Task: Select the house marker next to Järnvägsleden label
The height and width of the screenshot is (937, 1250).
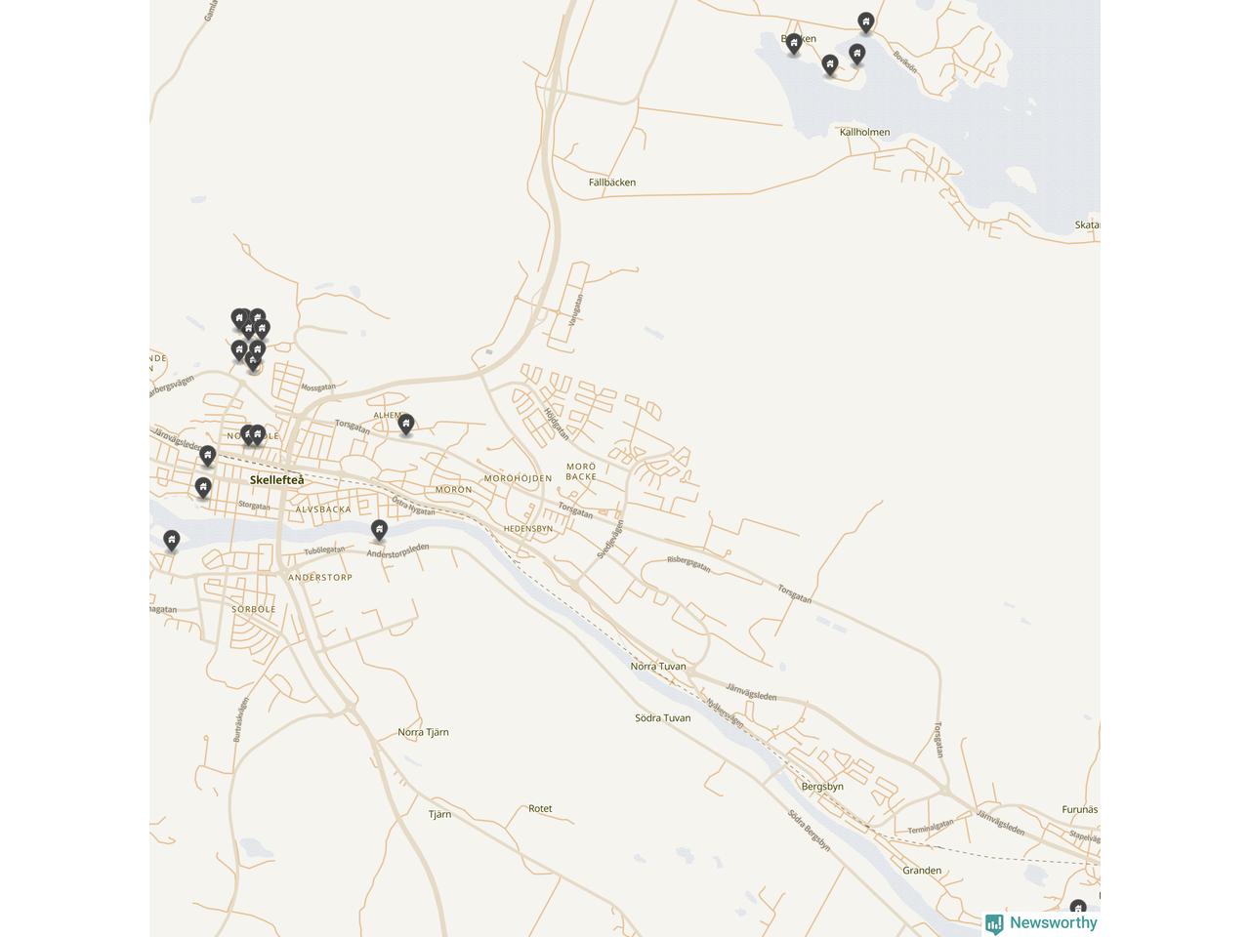Action: click(207, 455)
